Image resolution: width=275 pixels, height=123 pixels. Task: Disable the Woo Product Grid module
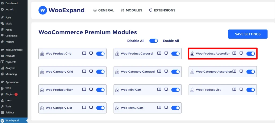point(100,54)
